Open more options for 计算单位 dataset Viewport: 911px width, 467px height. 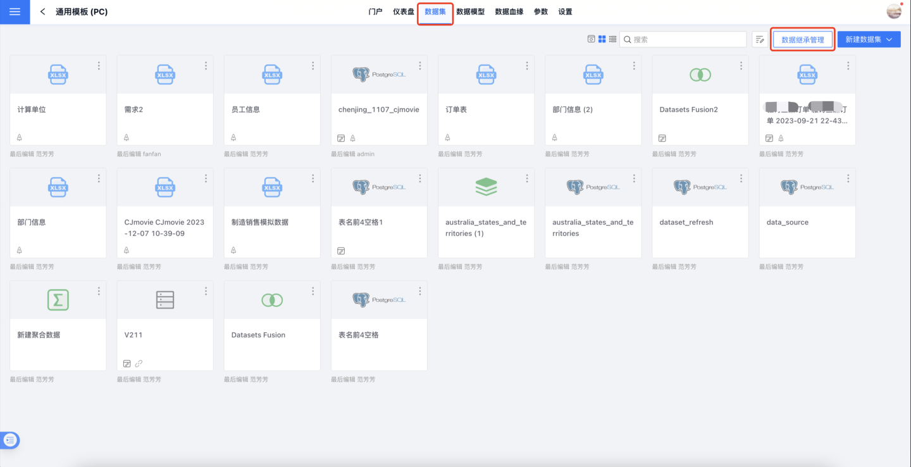tap(99, 66)
